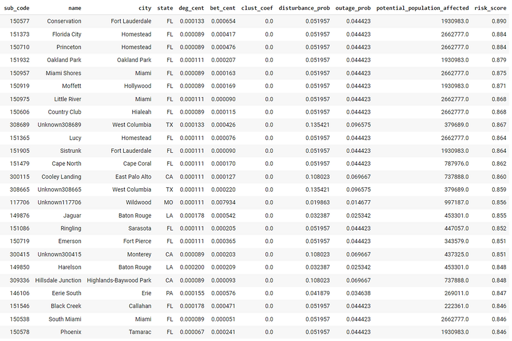Click sub_code 150710
Screen dimensions: 512x341
tap(20, 47)
